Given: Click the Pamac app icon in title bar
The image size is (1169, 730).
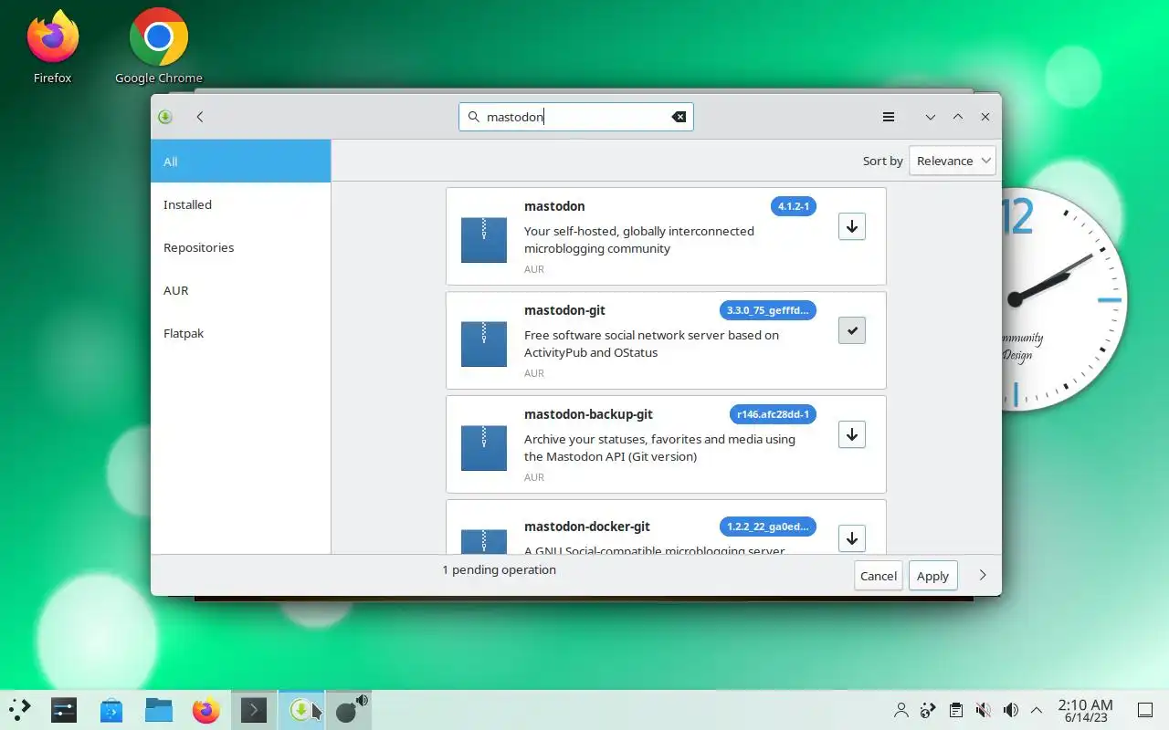Looking at the screenshot, I should (x=164, y=117).
